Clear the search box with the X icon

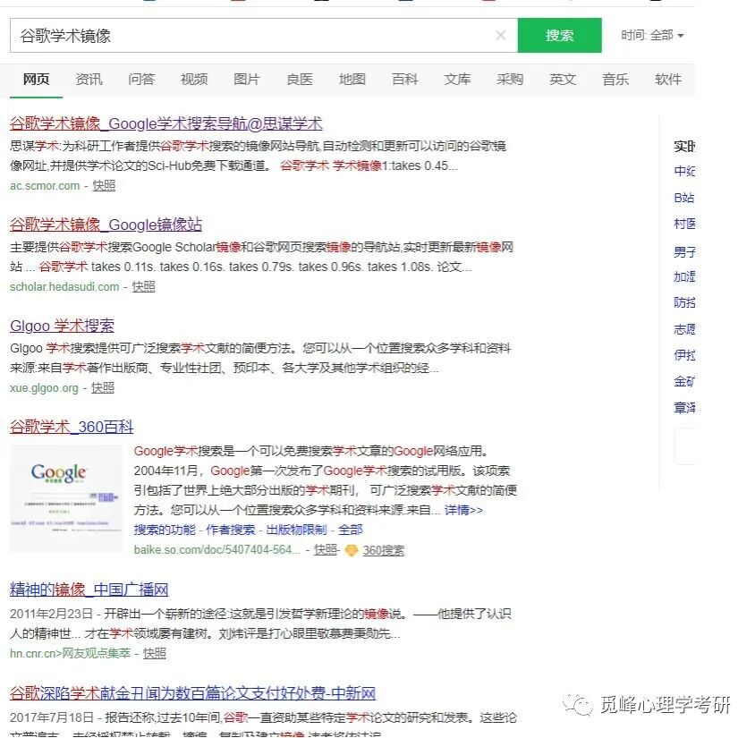500,35
